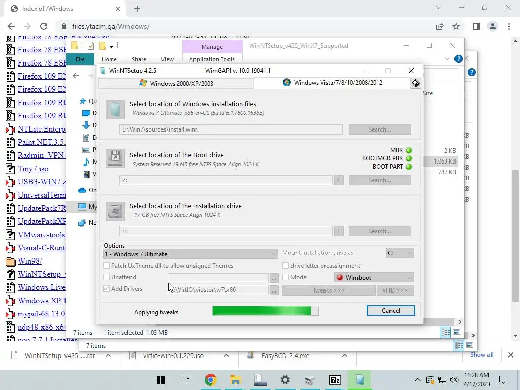The height and width of the screenshot is (390, 520).
Task: Toggle the Add Drivers checkbox
Action: point(107,289)
